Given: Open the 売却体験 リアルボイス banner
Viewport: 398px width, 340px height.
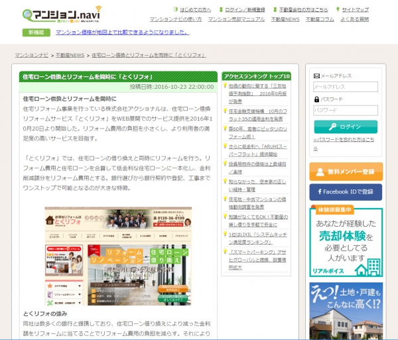Looking at the screenshot, I should coord(345,241).
